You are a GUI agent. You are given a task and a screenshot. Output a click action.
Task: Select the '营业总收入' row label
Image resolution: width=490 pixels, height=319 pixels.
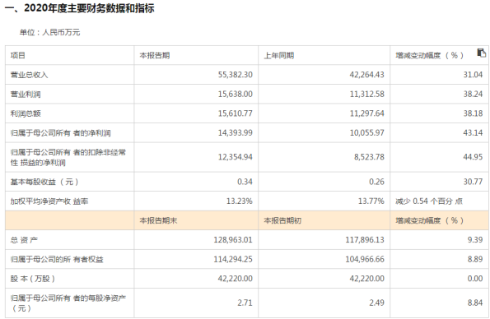click(29, 75)
